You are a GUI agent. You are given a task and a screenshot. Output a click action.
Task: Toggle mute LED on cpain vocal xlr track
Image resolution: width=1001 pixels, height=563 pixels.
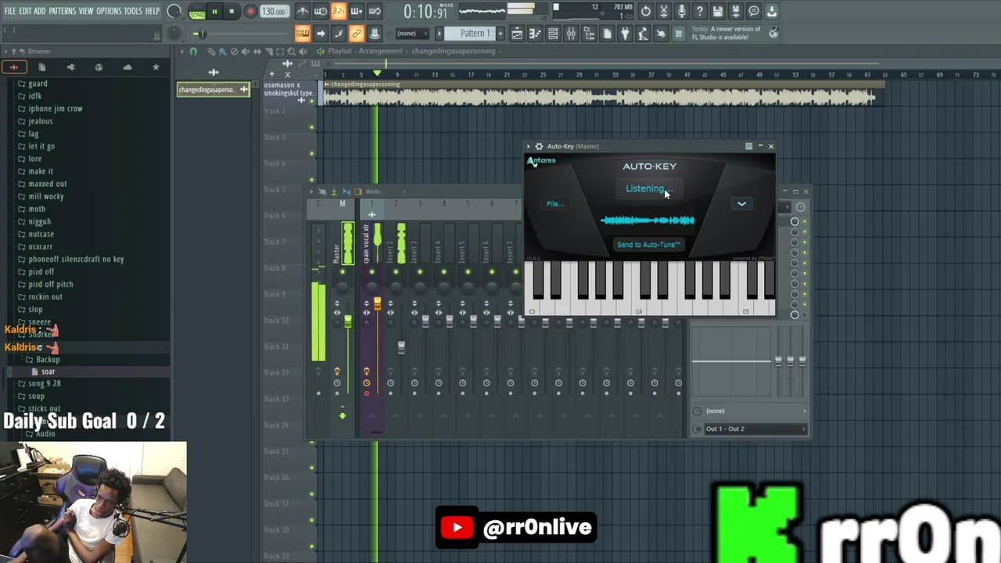click(x=371, y=272)
